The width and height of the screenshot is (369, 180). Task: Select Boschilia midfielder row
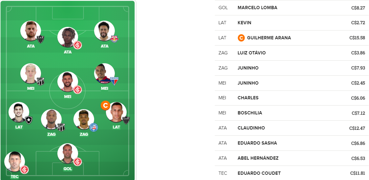tap(292, 113)
